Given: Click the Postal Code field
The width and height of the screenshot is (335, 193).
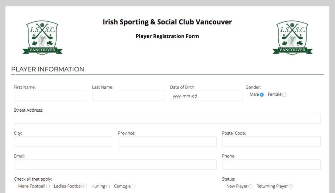Looking at the screenshot, I should coord(271,142).
